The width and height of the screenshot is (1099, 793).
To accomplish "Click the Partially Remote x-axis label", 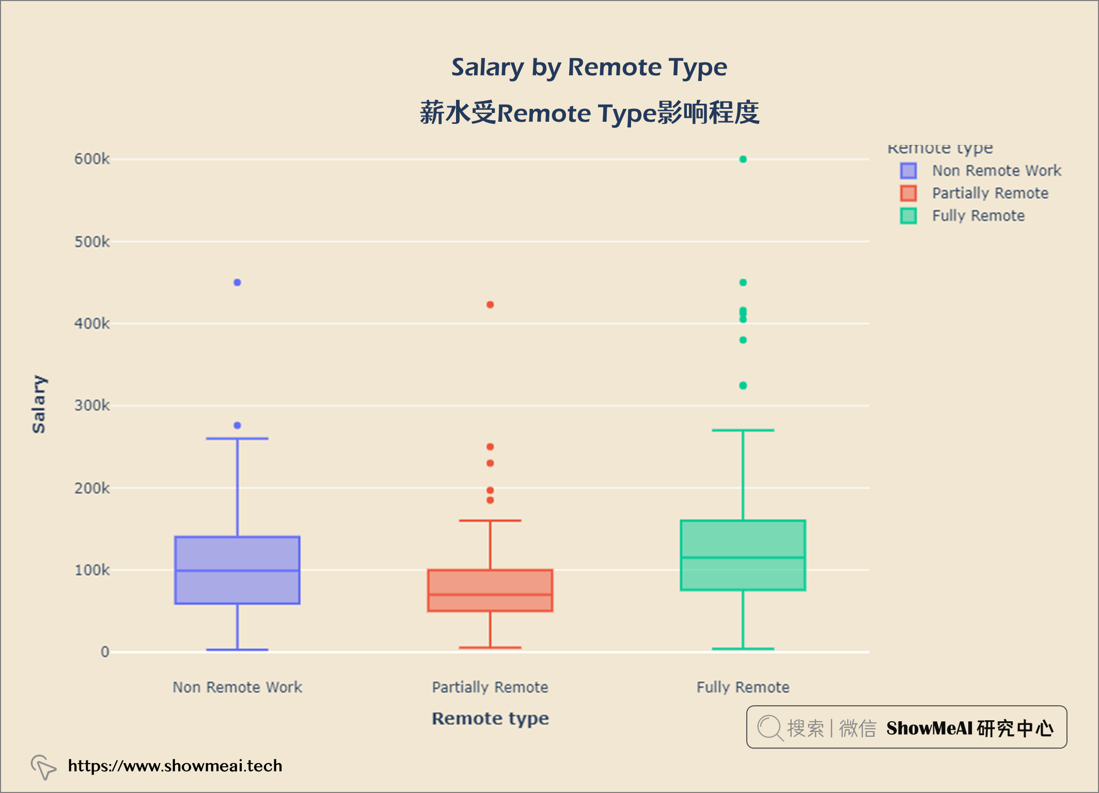I will [490, 687].
